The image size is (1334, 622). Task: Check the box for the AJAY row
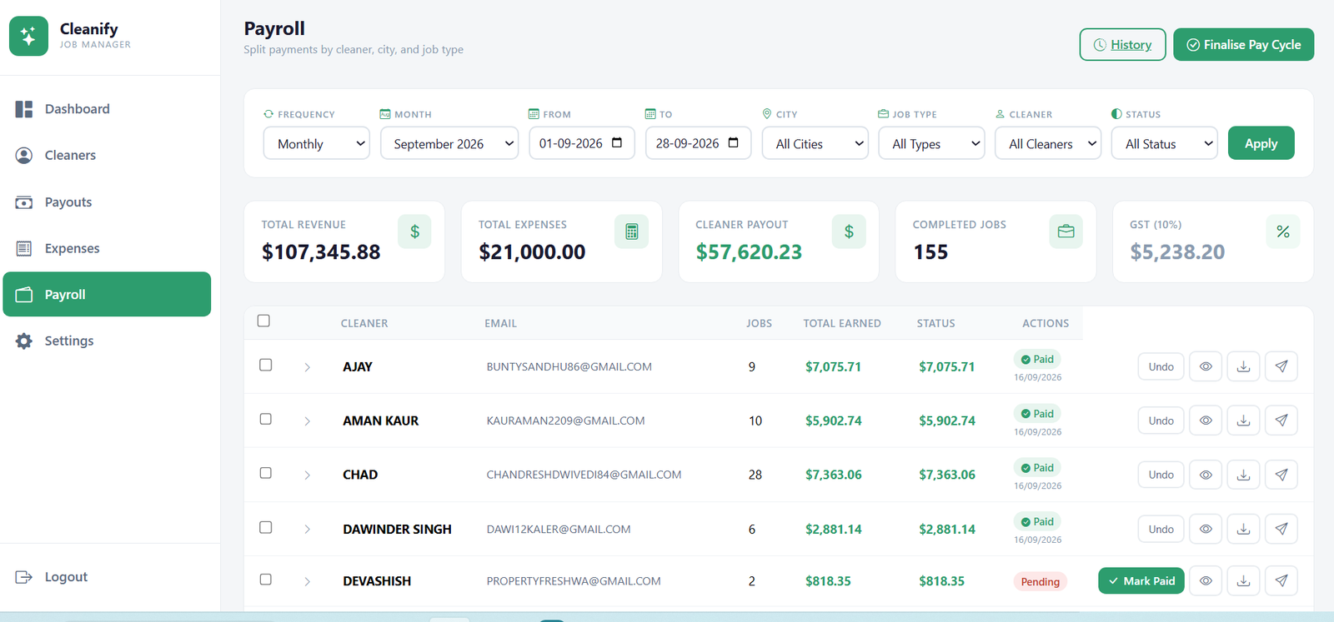coord(265,365)
